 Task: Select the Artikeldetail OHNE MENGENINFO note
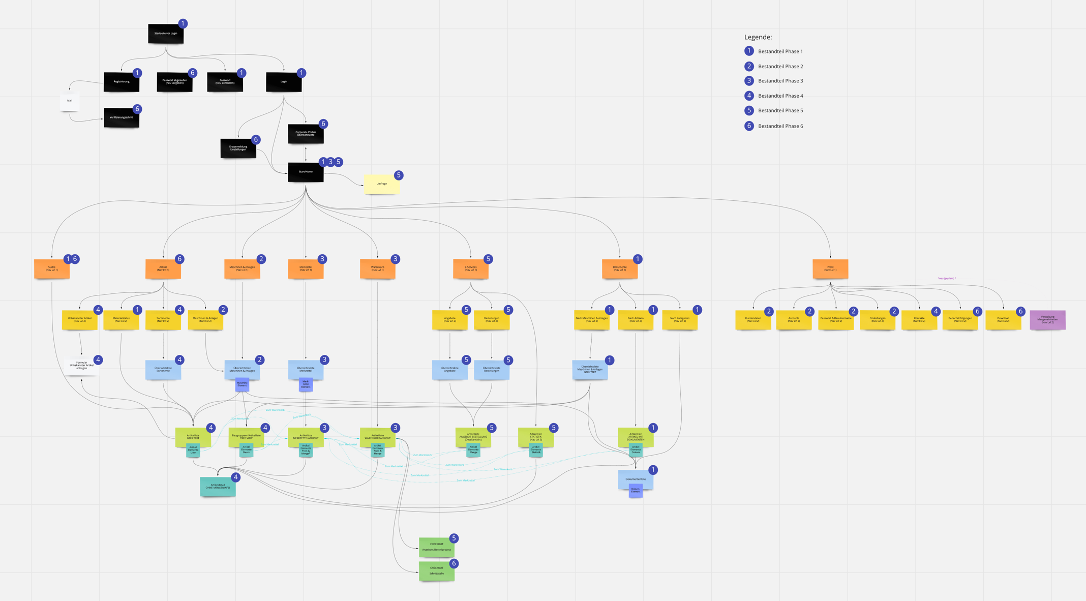[218, 486]
